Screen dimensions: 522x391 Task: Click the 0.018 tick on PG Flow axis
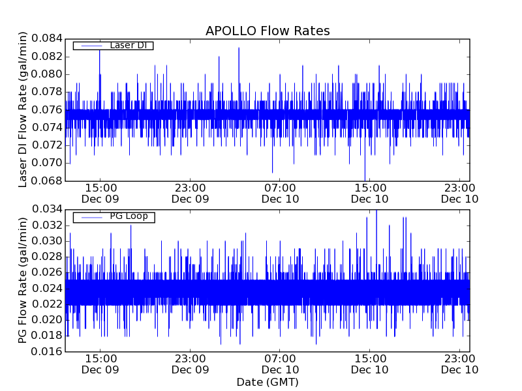(x=47, y=336)
